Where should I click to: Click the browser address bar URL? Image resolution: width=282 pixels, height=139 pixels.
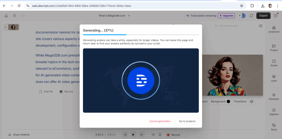82,6
